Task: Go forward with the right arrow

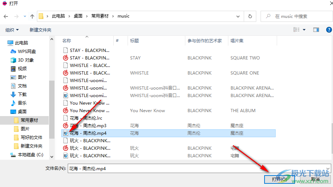Action: [x=16, y=16]
